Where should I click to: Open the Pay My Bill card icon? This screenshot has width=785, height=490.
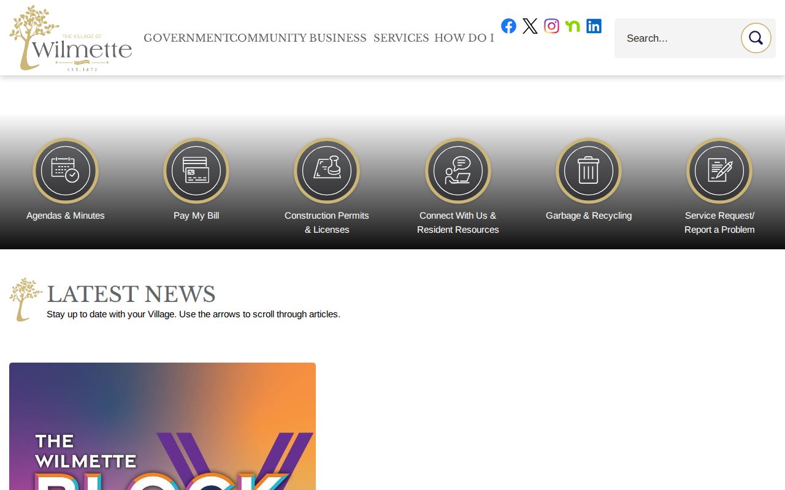(196, 171)
